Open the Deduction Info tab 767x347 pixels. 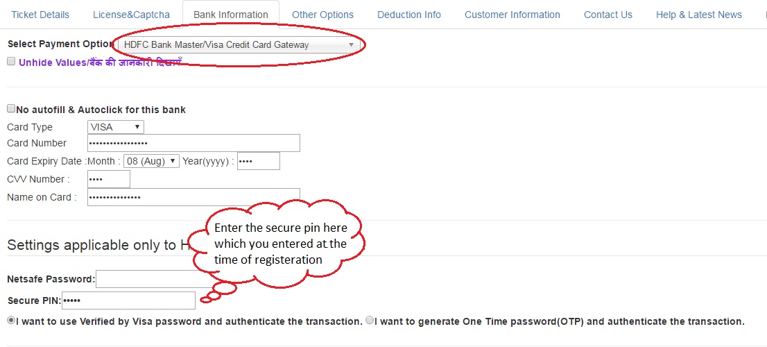409,15
